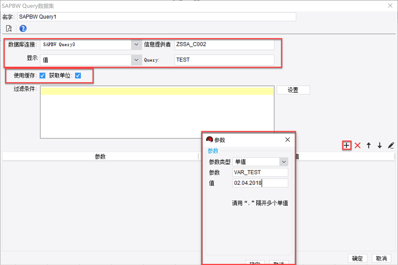Delete parameter with red X icon
The width and height of the screenshot is (398, 265).
(358, 145)
